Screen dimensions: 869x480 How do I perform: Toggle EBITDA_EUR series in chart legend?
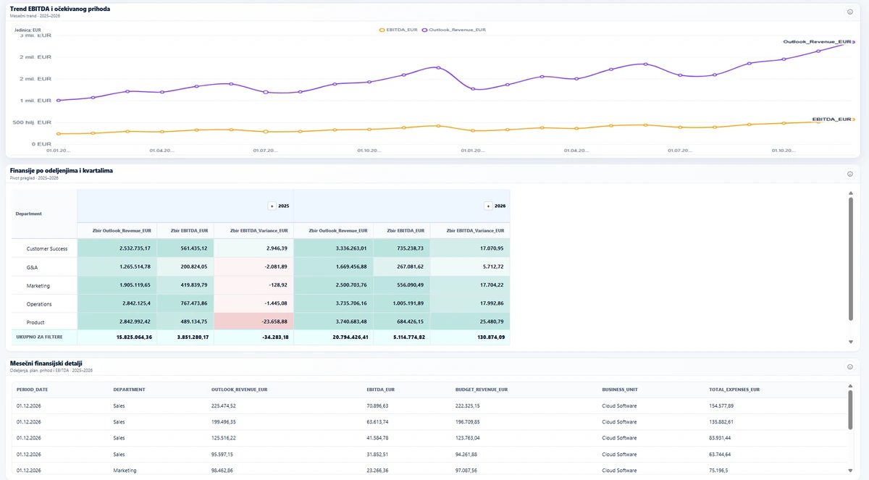click(x=398, y=30)
